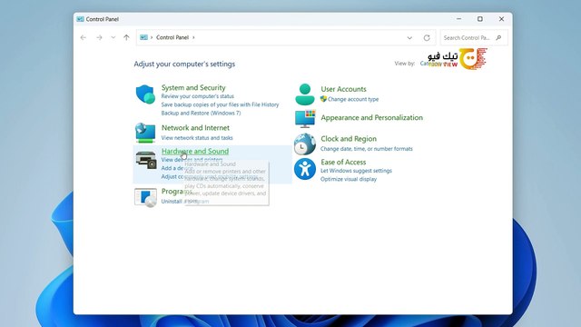
Task: Open Optimize visual display link
Action: 349,179
